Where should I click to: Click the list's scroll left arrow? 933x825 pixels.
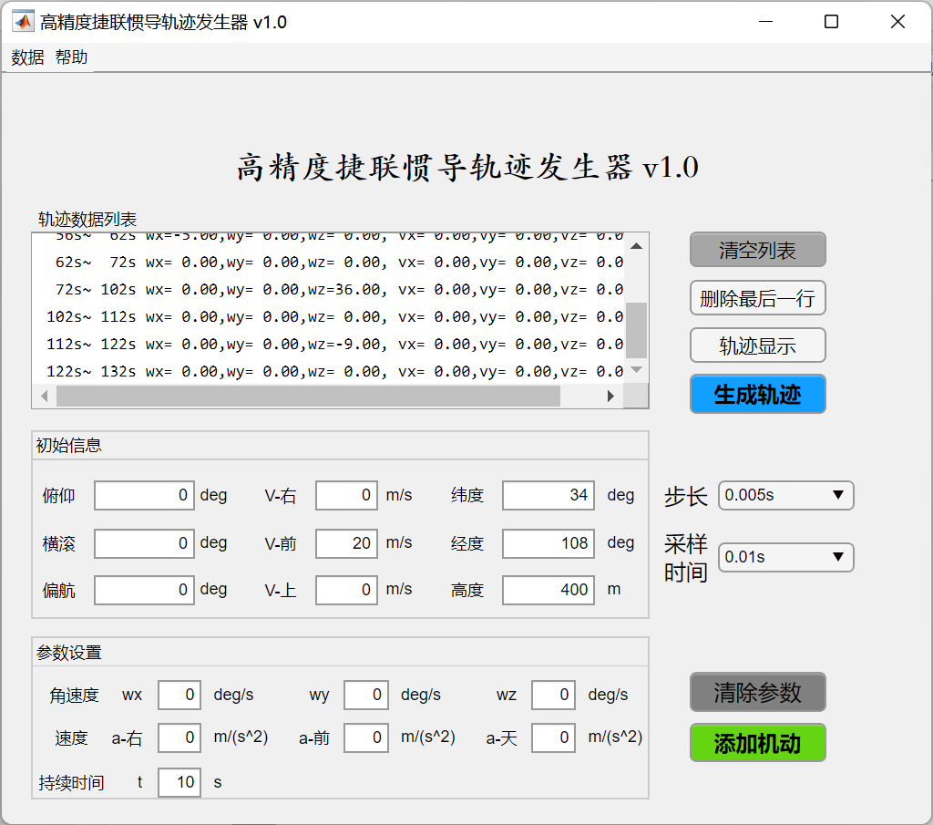pyautogui.click(x=45, y=397)
